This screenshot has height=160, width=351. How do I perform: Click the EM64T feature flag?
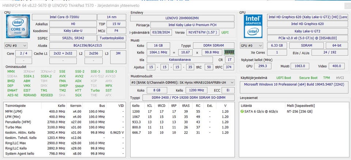[x=12, y=91]
